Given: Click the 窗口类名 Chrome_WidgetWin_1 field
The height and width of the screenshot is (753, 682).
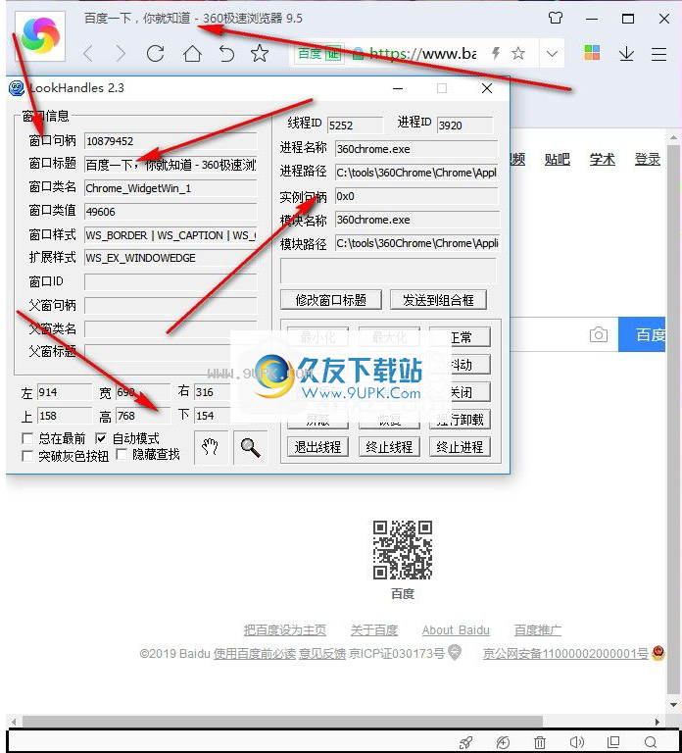Looking at the screenshot, I should tap(170, 188).
